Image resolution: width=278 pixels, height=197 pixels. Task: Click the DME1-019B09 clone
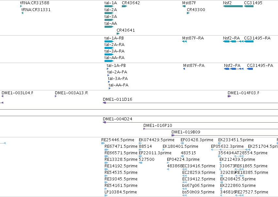pyautogui.click(x=225, y=136)
